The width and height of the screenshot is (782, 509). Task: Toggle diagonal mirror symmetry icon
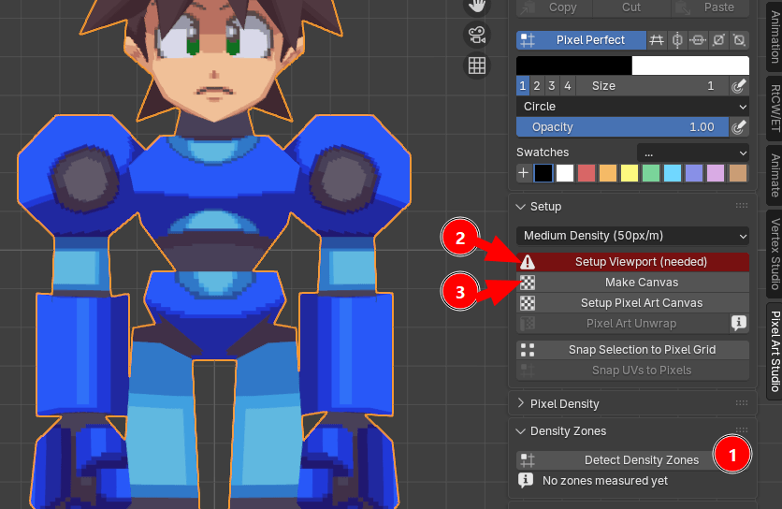coord(718,40)
